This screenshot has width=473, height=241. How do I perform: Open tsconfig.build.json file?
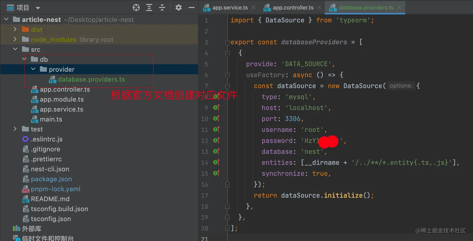click(x=59, y=209)
